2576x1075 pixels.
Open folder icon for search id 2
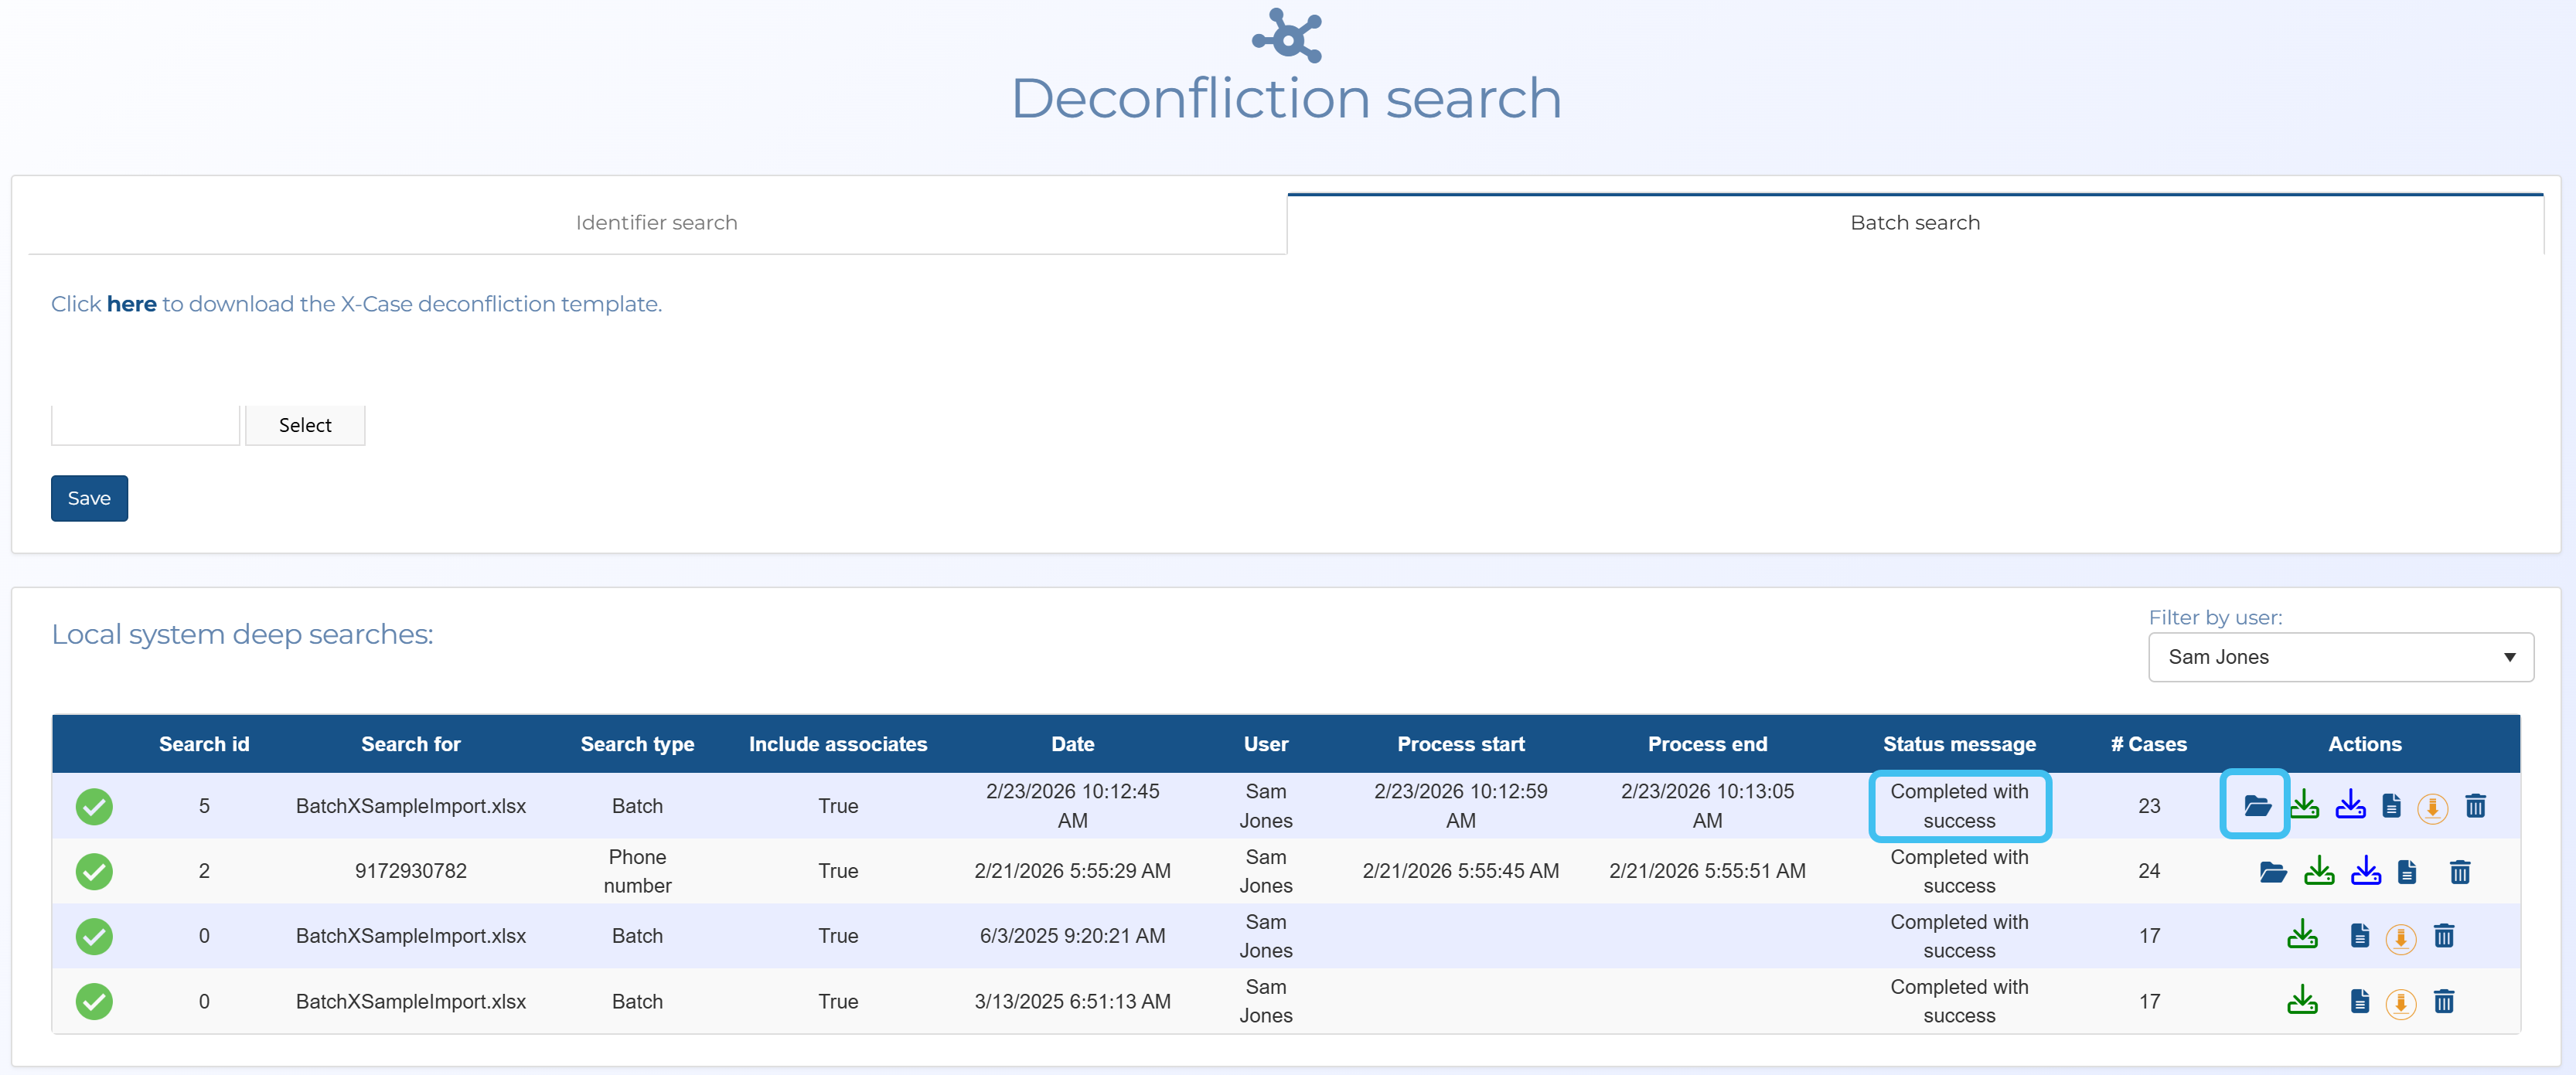coord(2272,872)
